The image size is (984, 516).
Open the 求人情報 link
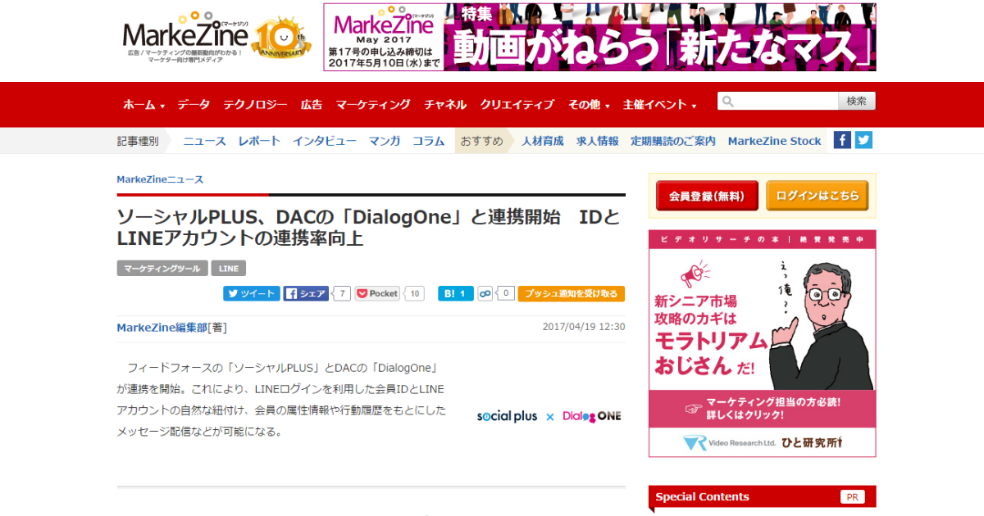click(597, 141)
